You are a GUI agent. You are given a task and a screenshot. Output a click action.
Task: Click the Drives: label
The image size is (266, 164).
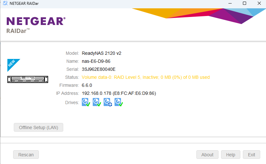pyautogui.click(x=72, y=102)
